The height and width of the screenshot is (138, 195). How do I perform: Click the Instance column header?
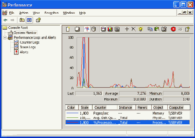(x=127, y=107)
